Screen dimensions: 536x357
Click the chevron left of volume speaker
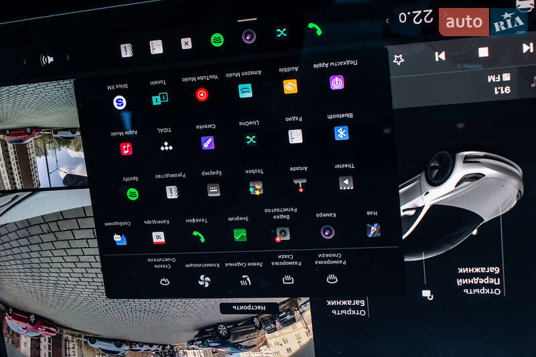[25, 62]
